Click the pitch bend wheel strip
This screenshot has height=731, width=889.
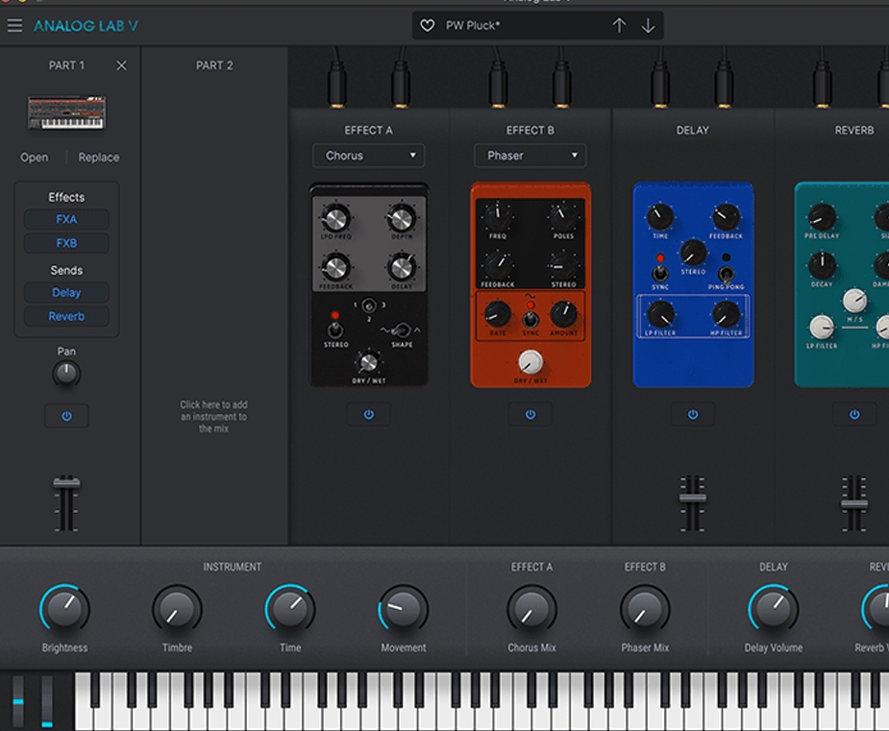pos(18,701)
